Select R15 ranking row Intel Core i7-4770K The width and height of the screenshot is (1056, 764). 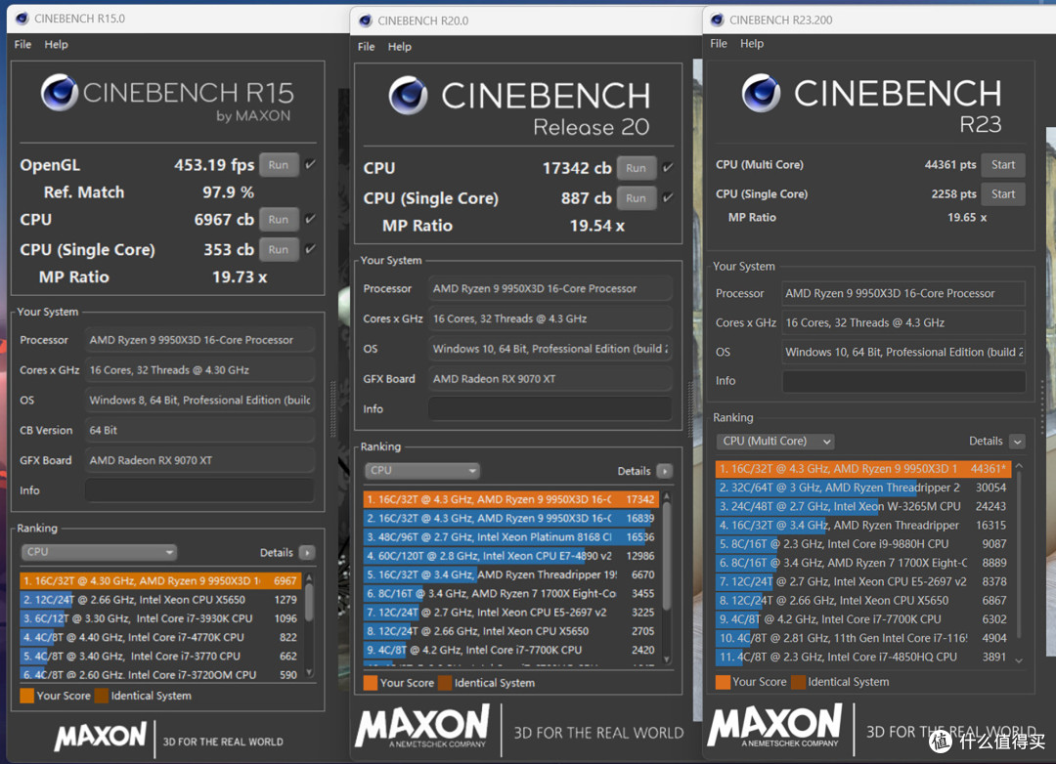(160, 637)
